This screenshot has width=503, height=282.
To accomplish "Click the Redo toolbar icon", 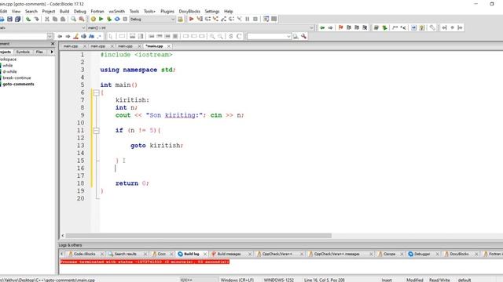I will pyautogui.click(x=37, y=19).
